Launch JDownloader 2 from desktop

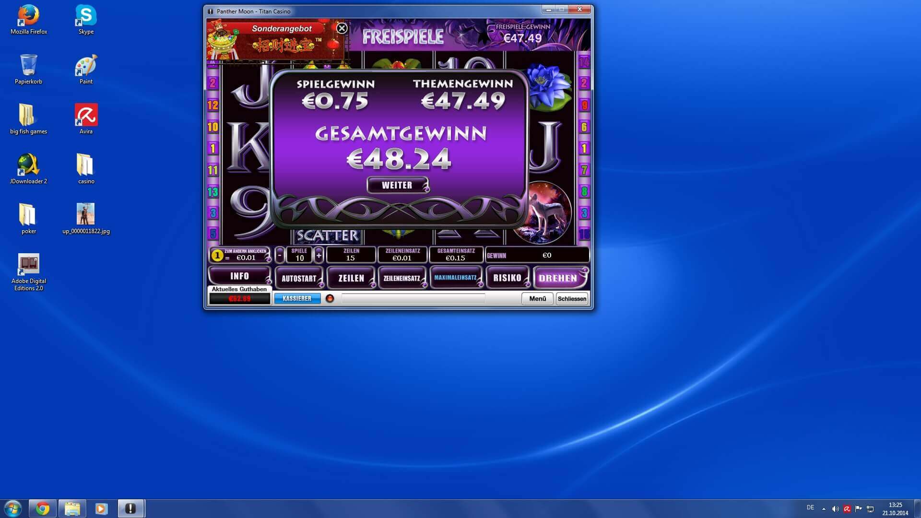coord(29,169)
